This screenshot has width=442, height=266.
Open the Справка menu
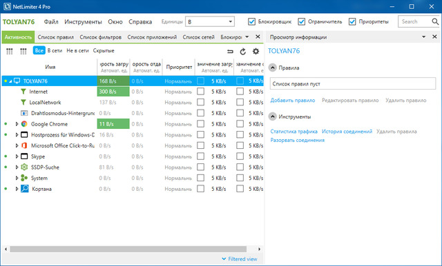pos(140,21)
